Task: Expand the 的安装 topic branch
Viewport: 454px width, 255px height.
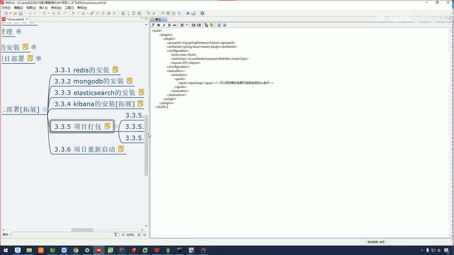Action: (34, 47)
